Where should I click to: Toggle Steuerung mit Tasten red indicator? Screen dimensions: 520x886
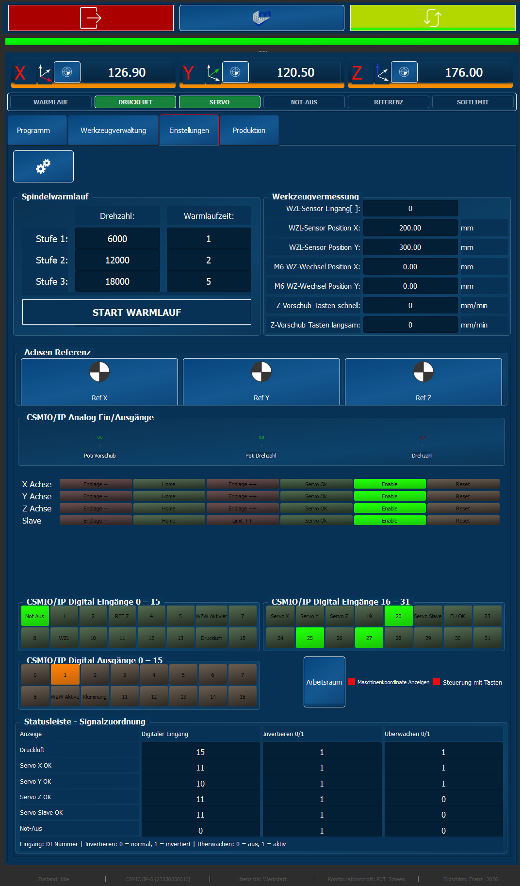437,682
